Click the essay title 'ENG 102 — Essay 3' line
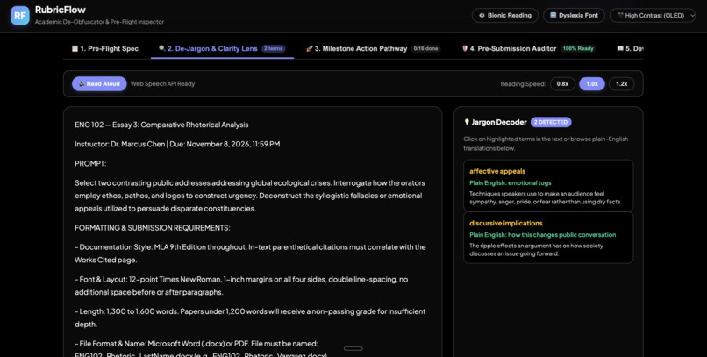 click(x=161, y=125)
